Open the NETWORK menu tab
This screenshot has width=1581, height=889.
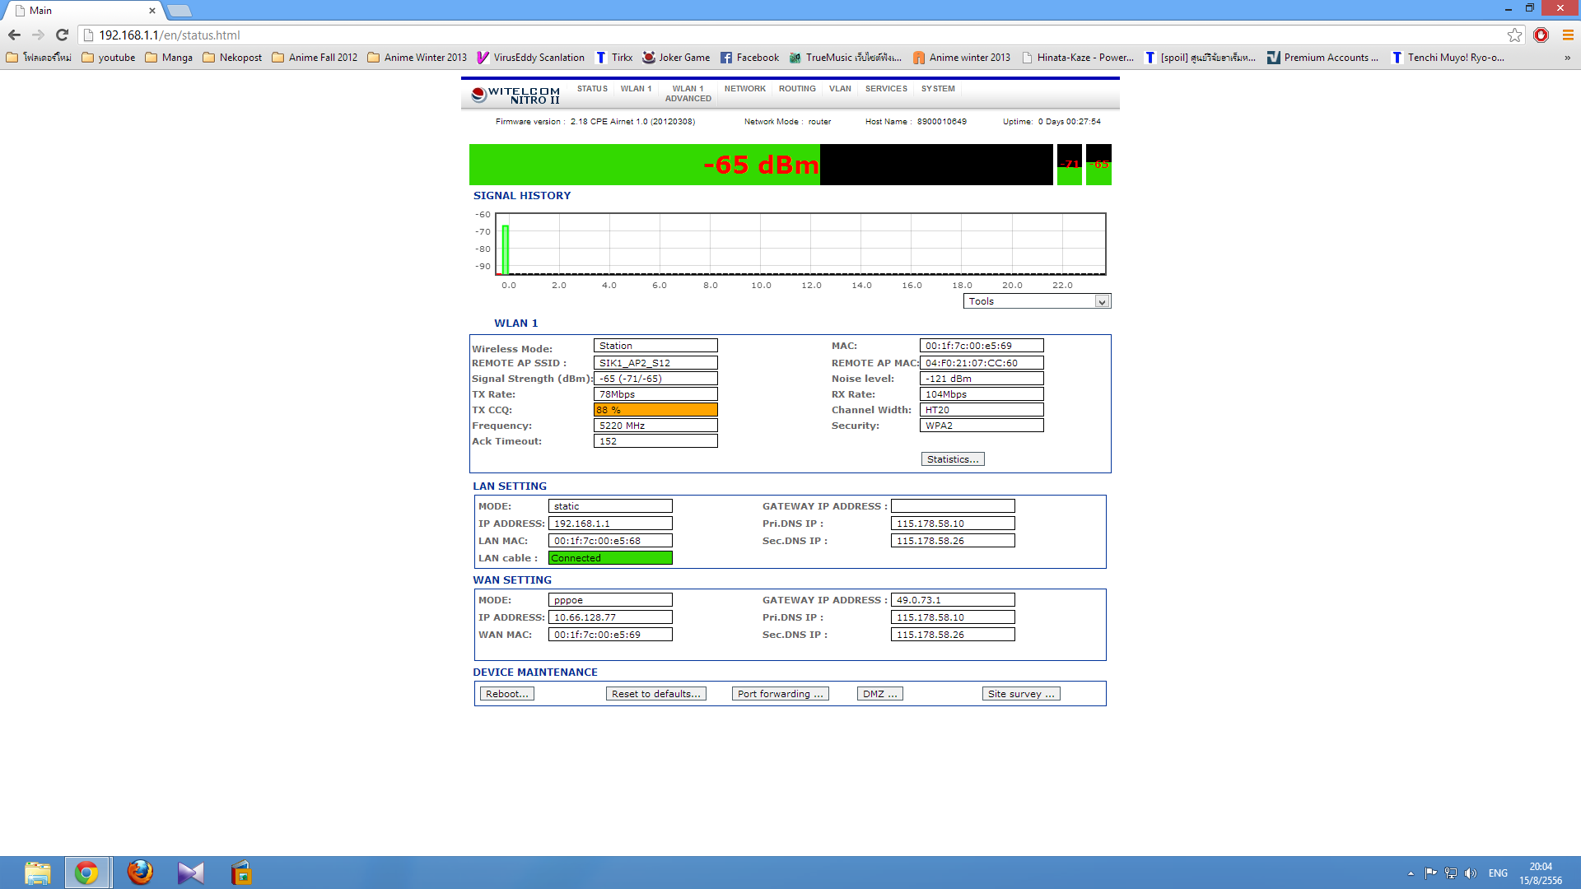744,89
